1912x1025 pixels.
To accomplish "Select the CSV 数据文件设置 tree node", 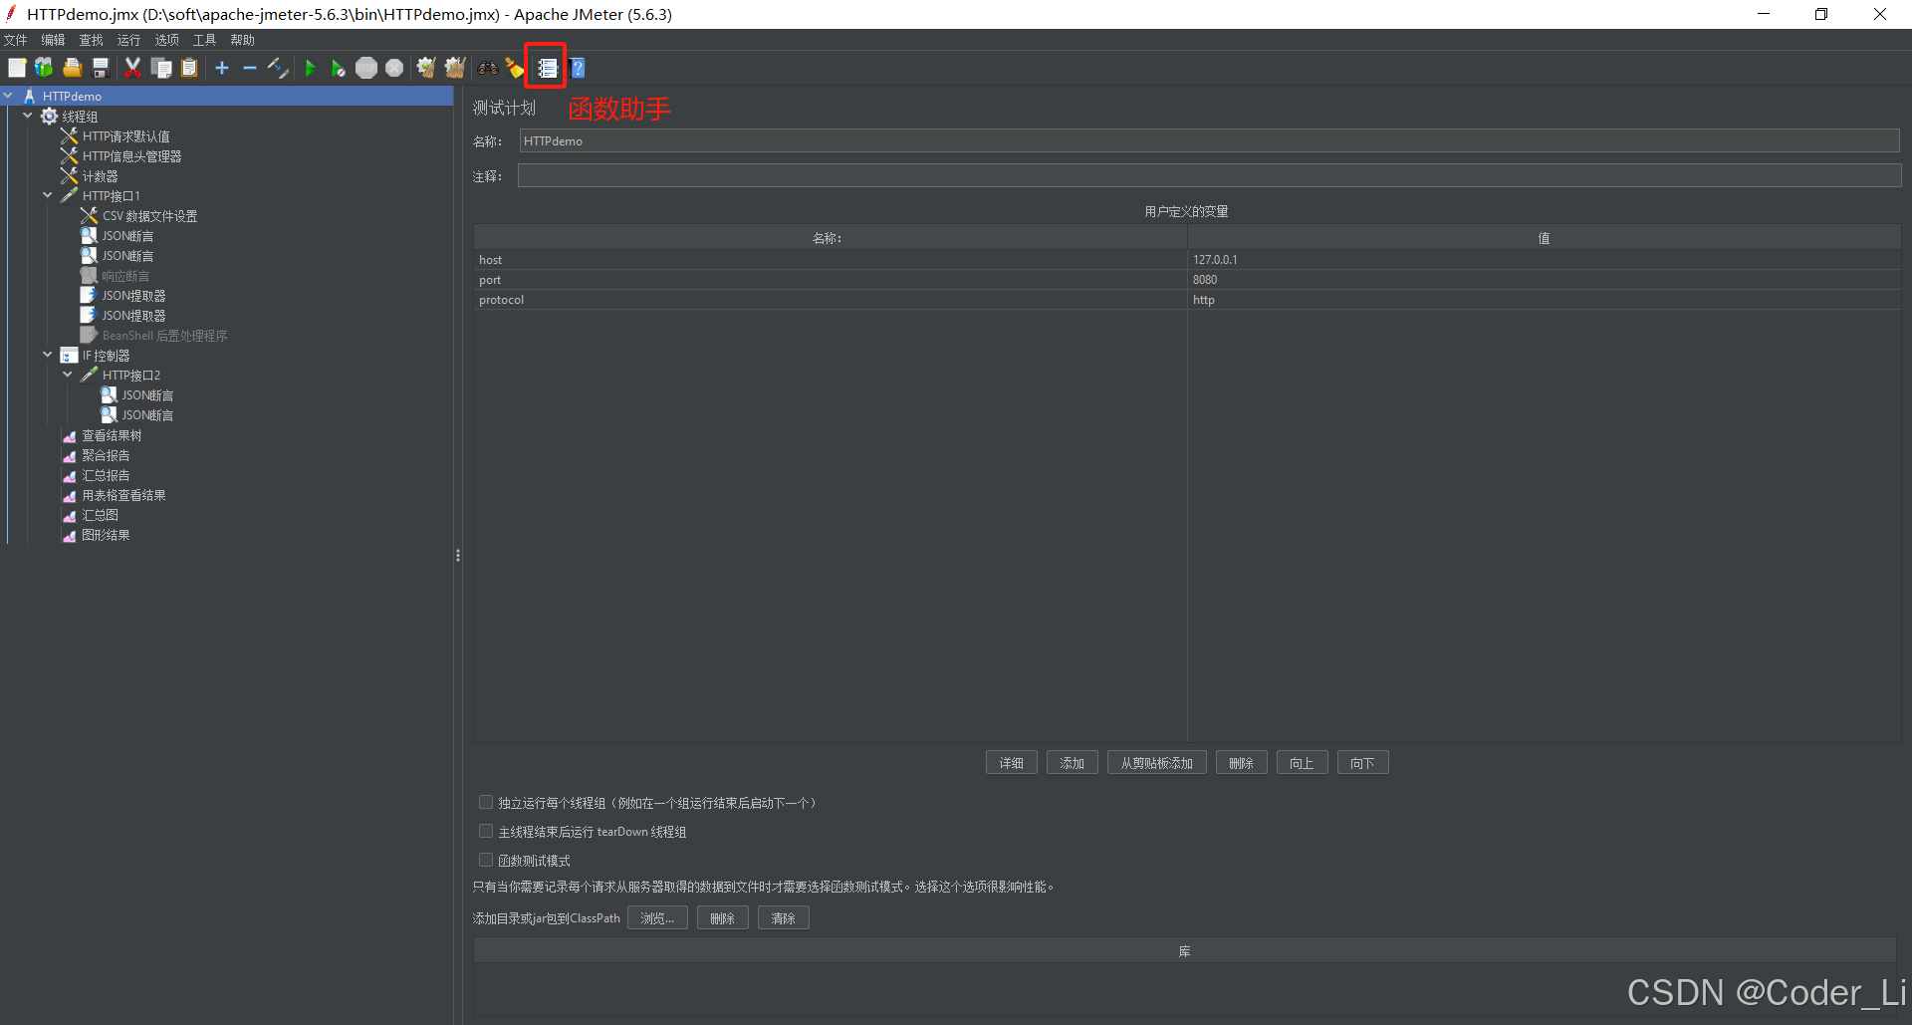I will click(149, 216).
